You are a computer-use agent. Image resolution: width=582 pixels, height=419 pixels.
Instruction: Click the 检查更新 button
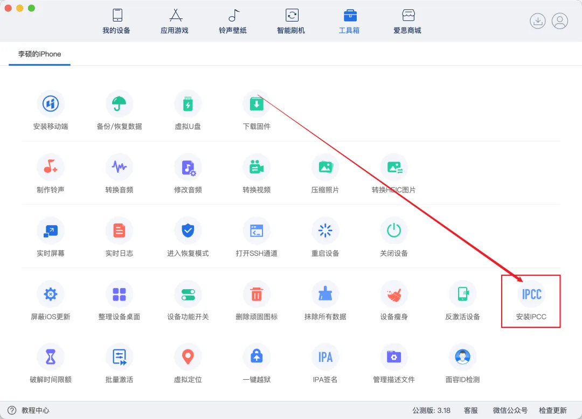pyautogui.click(x=552, y=410)
